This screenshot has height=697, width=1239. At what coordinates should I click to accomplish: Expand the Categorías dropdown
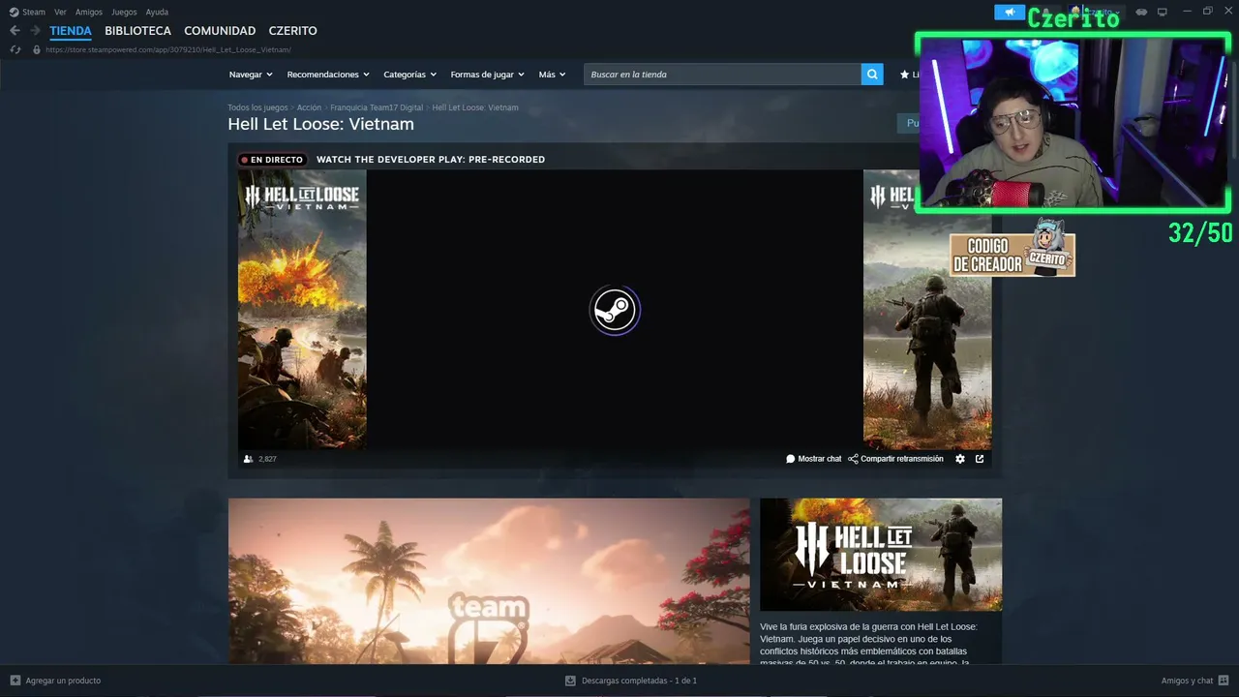pos(409,75)
